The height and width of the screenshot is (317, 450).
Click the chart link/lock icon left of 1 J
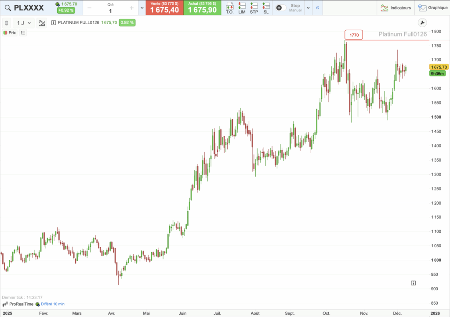point(6,23)
